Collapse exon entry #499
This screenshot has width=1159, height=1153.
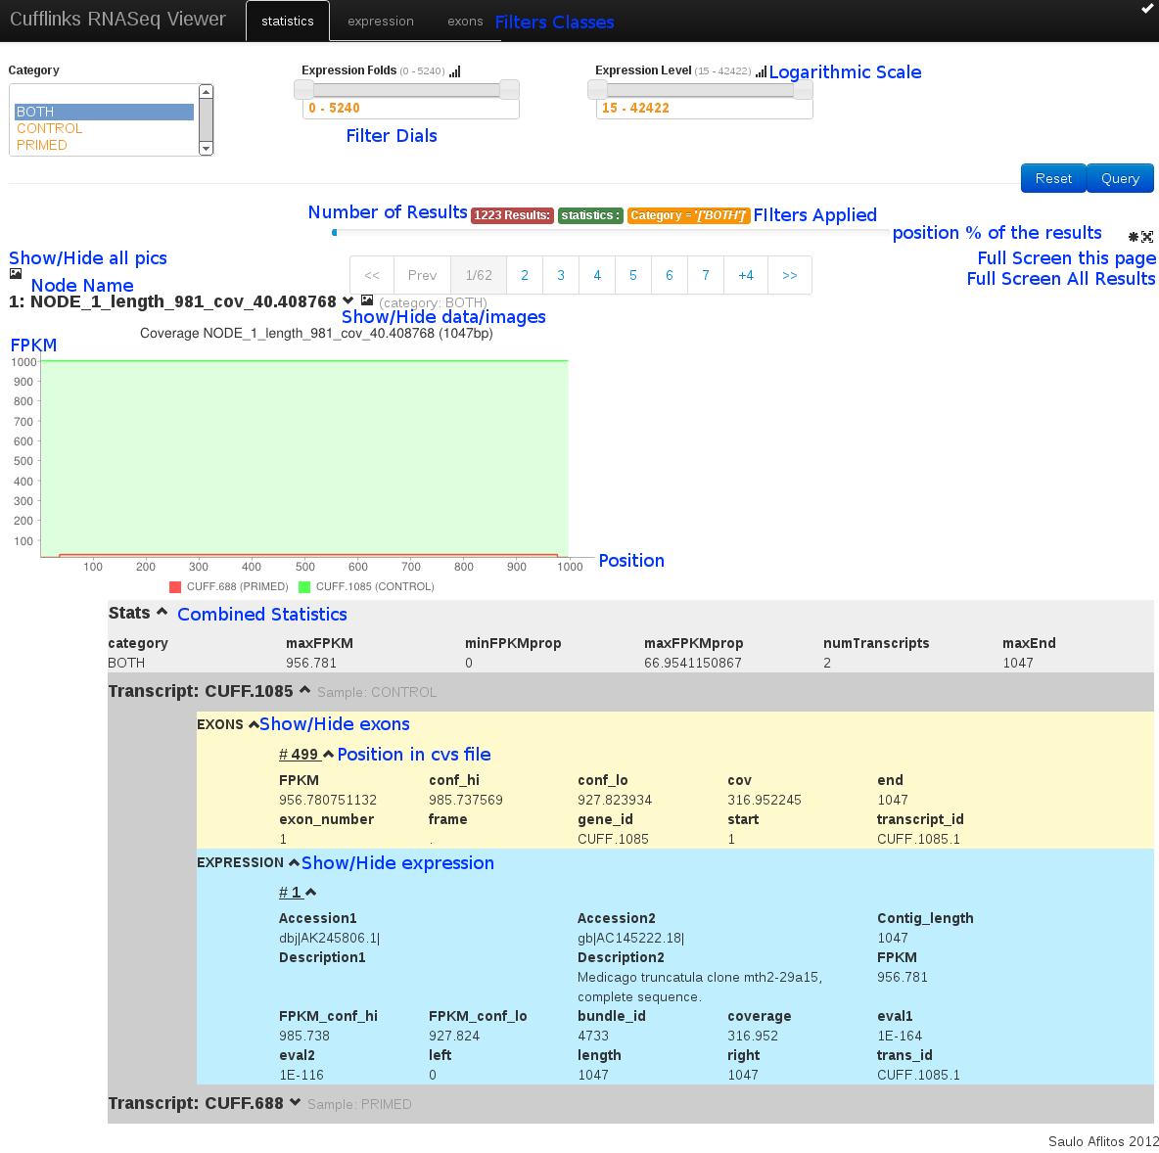click(328, 754)
